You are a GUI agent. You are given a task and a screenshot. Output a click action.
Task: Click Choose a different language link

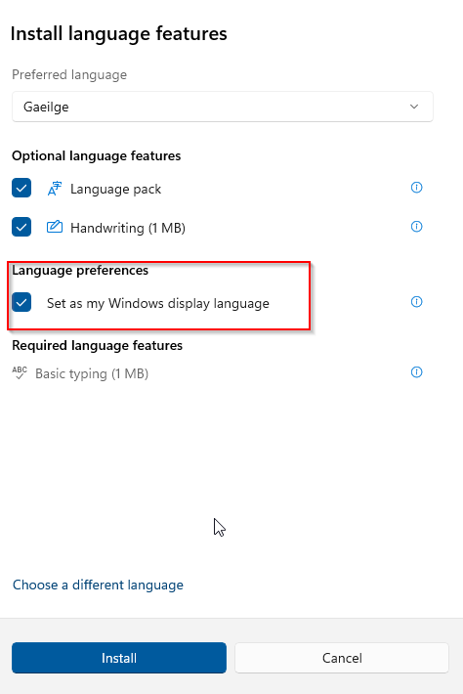point(98,586)
